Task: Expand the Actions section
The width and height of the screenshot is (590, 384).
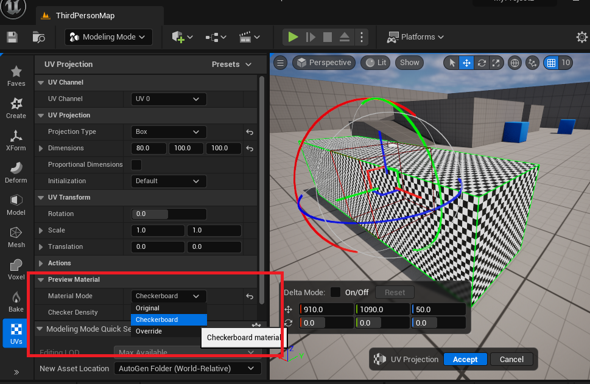Action: (41, 264)
